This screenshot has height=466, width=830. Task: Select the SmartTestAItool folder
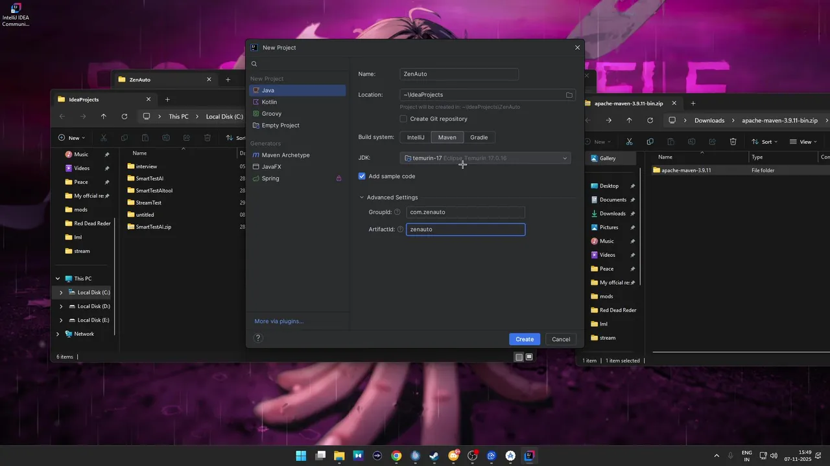pyautogui.click(x=154, y=190)
